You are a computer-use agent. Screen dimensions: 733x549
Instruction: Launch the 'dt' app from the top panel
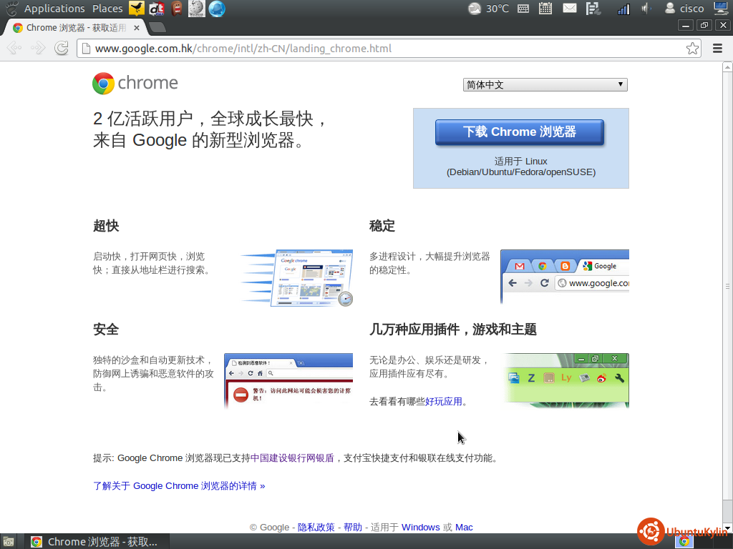[157, 9]
